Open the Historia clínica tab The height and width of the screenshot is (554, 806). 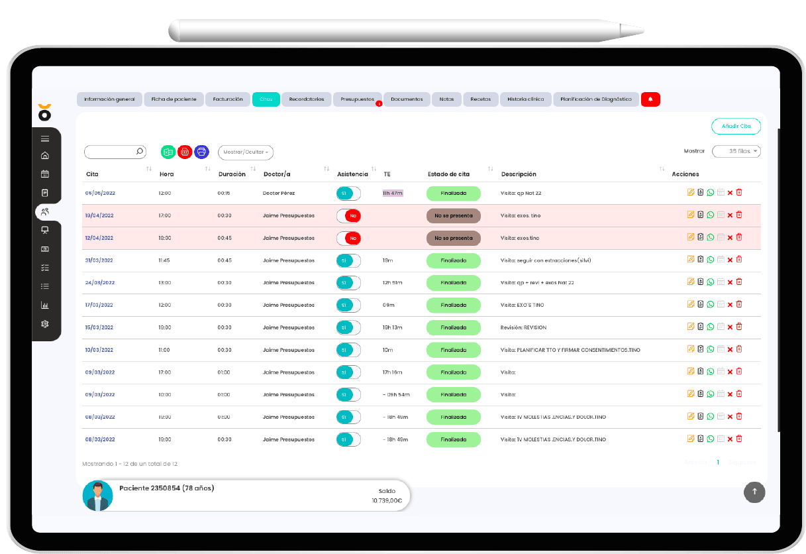tap(525, 99)
